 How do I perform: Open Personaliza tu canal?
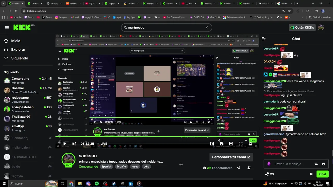[231, 157]
